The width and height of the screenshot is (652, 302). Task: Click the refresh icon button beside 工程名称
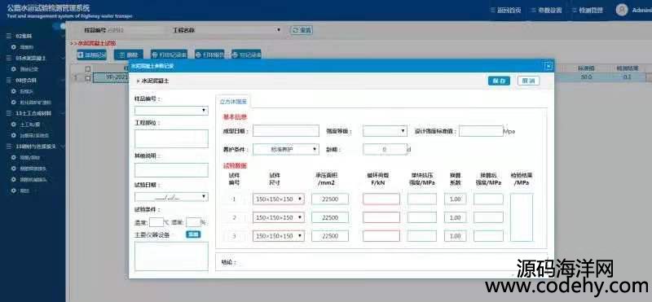(302, 30)
